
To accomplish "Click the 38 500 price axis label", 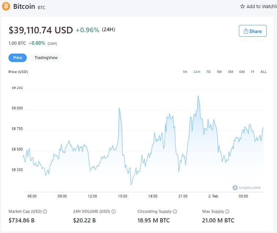I will pyautogui.click(x=17, y=149).
